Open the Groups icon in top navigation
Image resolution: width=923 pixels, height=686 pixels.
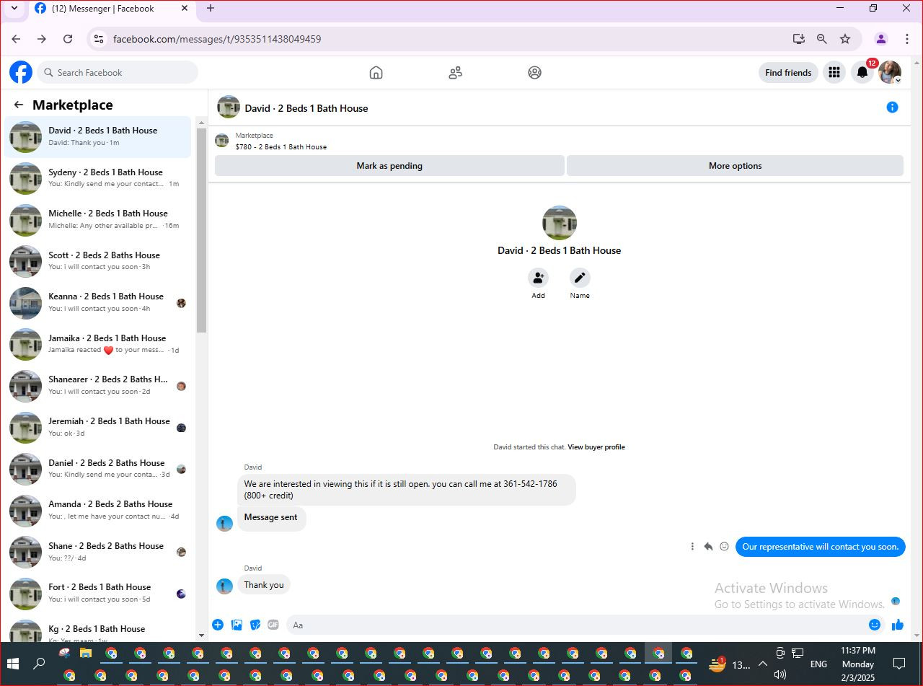click(534, 72)
